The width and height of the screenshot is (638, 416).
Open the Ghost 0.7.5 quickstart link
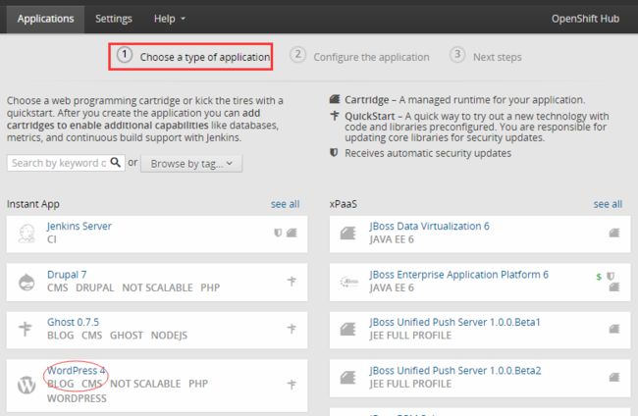[74, 322]
